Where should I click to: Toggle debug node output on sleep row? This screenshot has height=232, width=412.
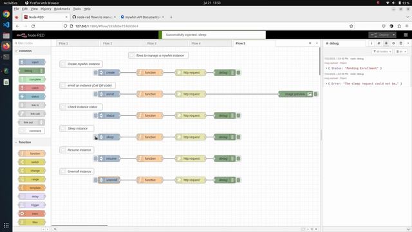tap(239, 137)
